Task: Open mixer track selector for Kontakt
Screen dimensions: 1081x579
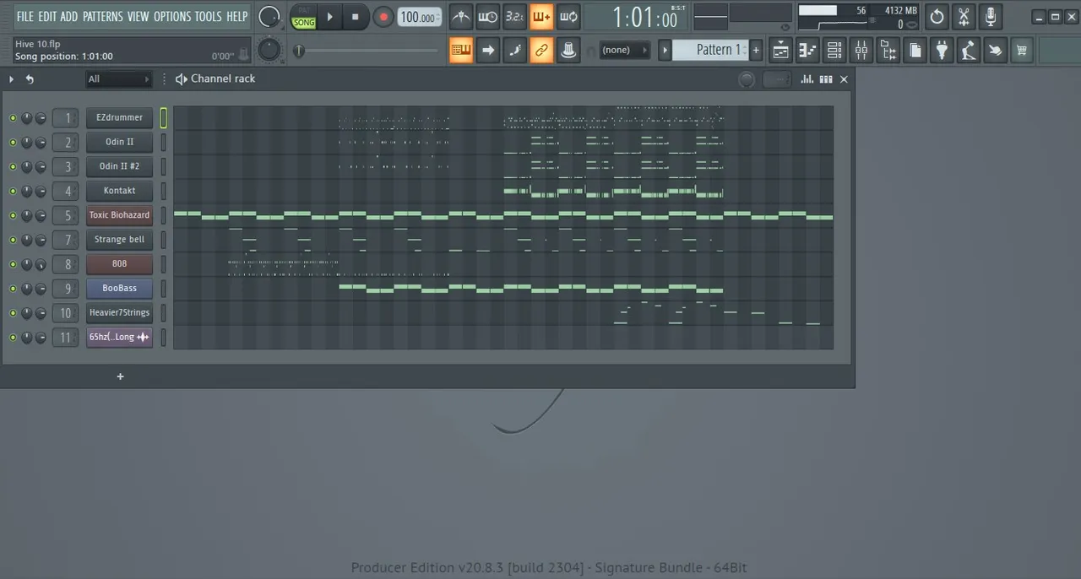Action: (x=65, y=192)
